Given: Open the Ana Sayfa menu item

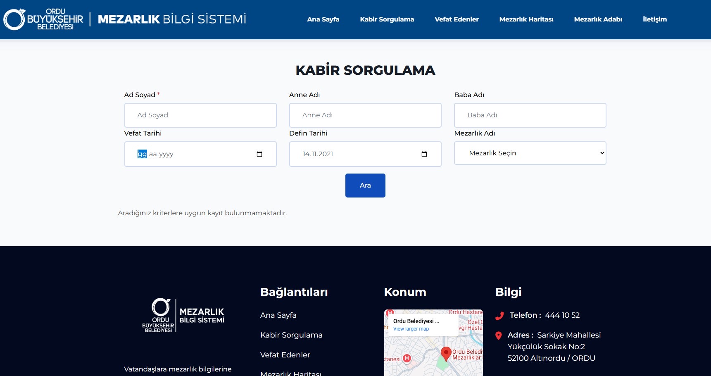Looking at the screenshot, I should coord(323,19).
